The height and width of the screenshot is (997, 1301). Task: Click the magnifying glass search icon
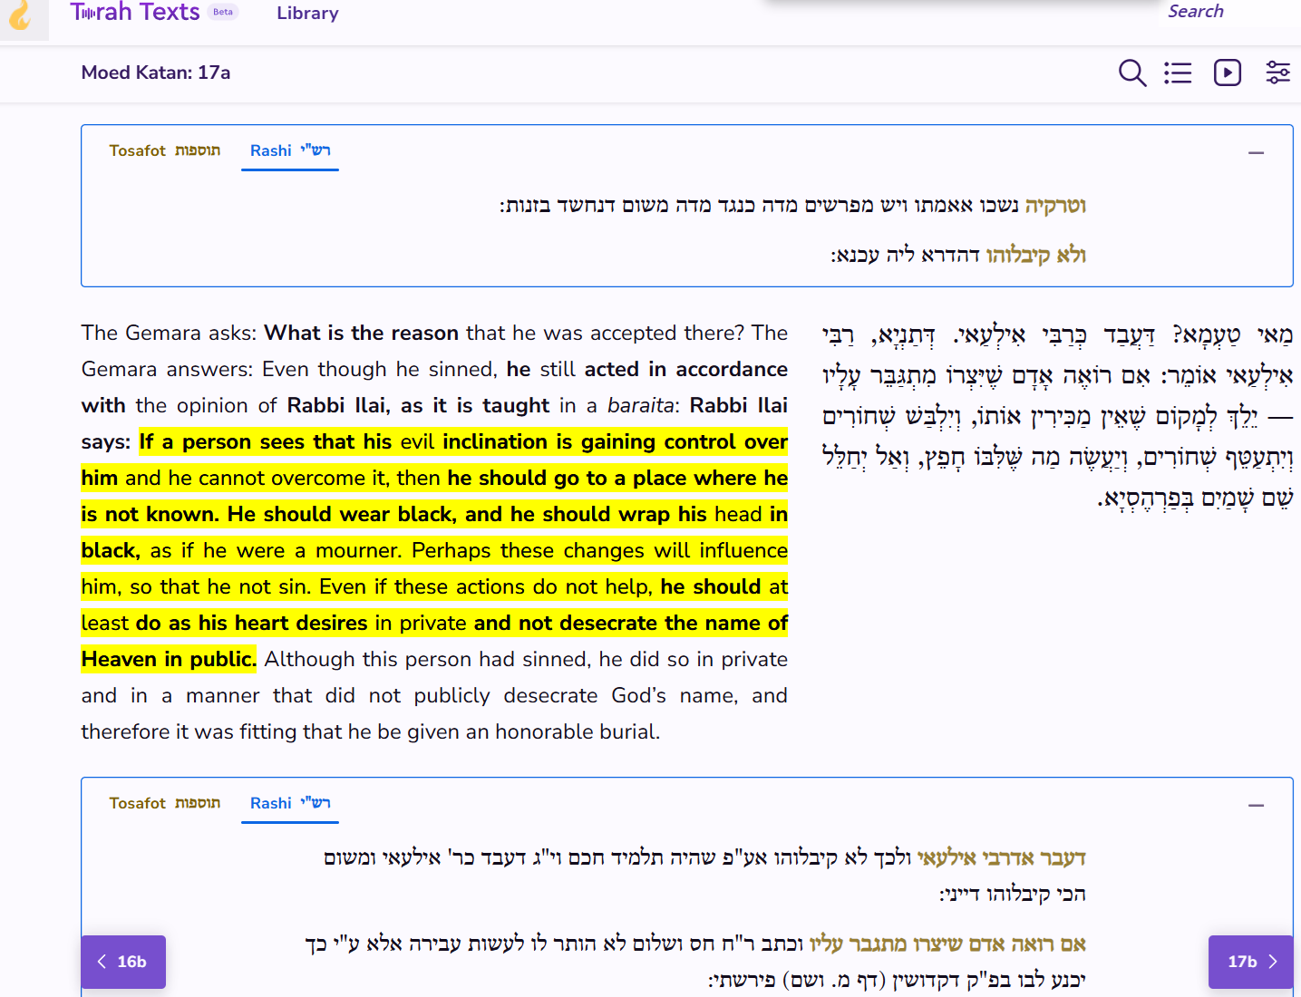pos(1132,73)
